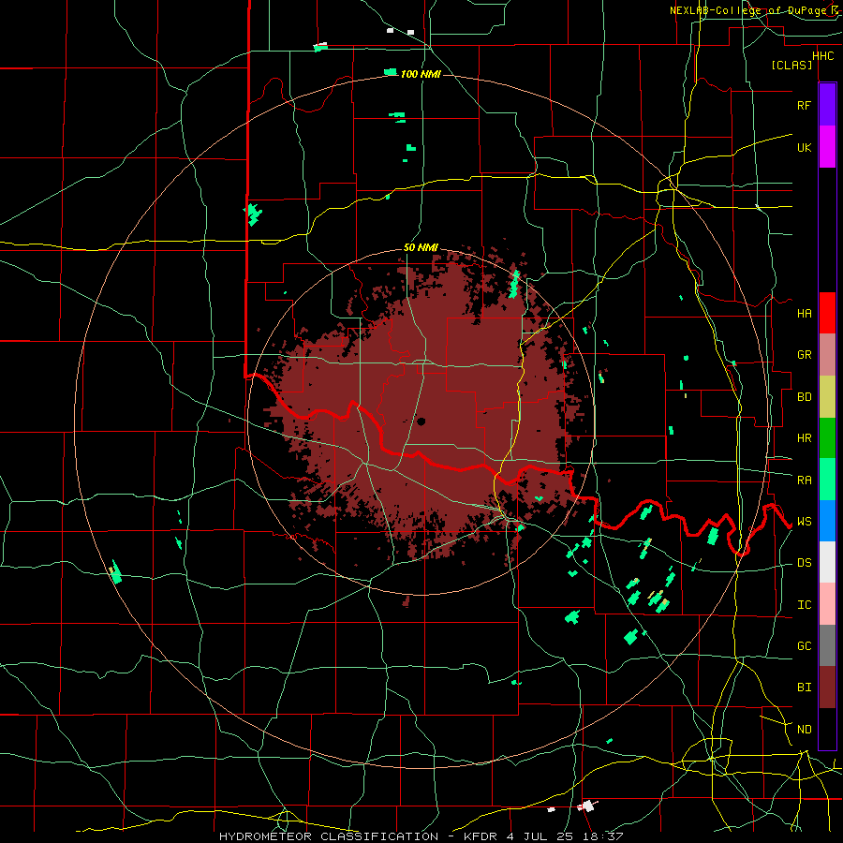843x843 pixels.
Task: Click the BI legend label text
Action: click(804, 688)
